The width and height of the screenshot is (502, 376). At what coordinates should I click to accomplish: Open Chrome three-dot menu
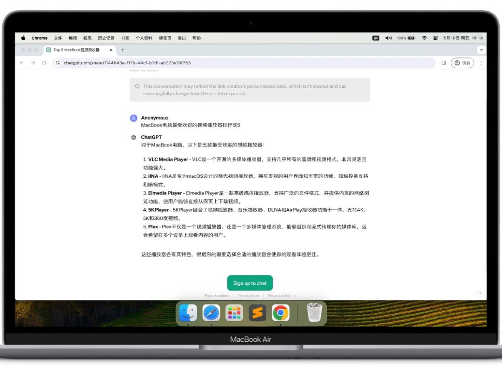481,63
